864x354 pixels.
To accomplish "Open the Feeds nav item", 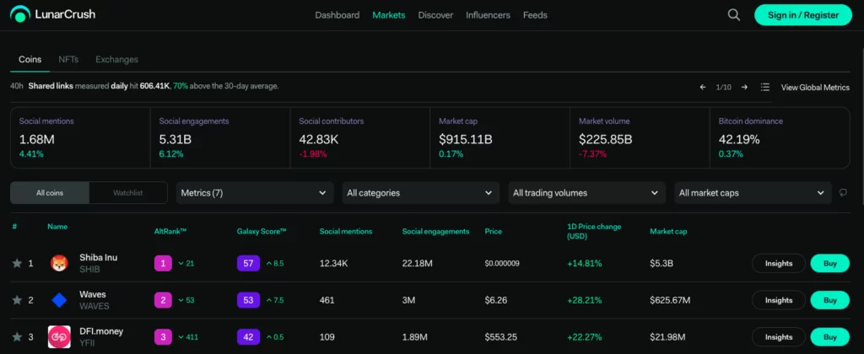I will (x=535, y=15).
